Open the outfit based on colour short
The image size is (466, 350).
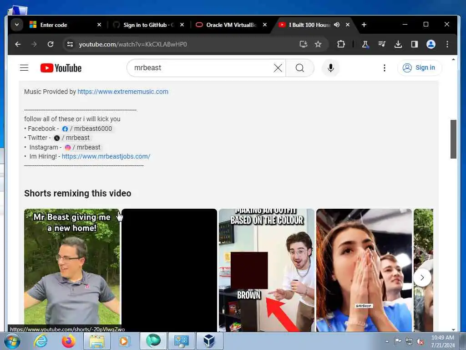tap(267, 270)
